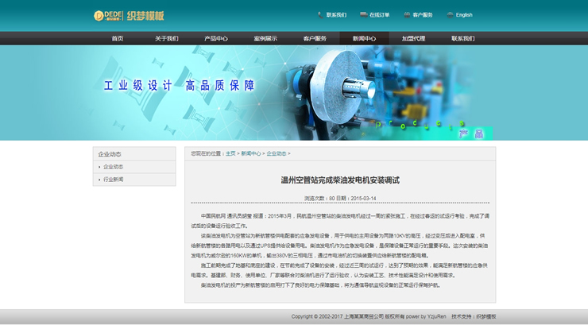The image size is (588, 325).
Task: Click the 织梦模板 link in the footer
Action: coord(485,316)
